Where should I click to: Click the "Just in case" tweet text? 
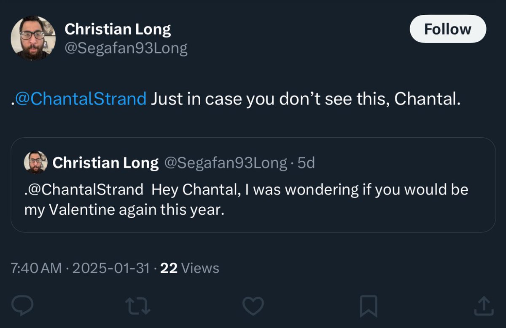click(304, 99)
